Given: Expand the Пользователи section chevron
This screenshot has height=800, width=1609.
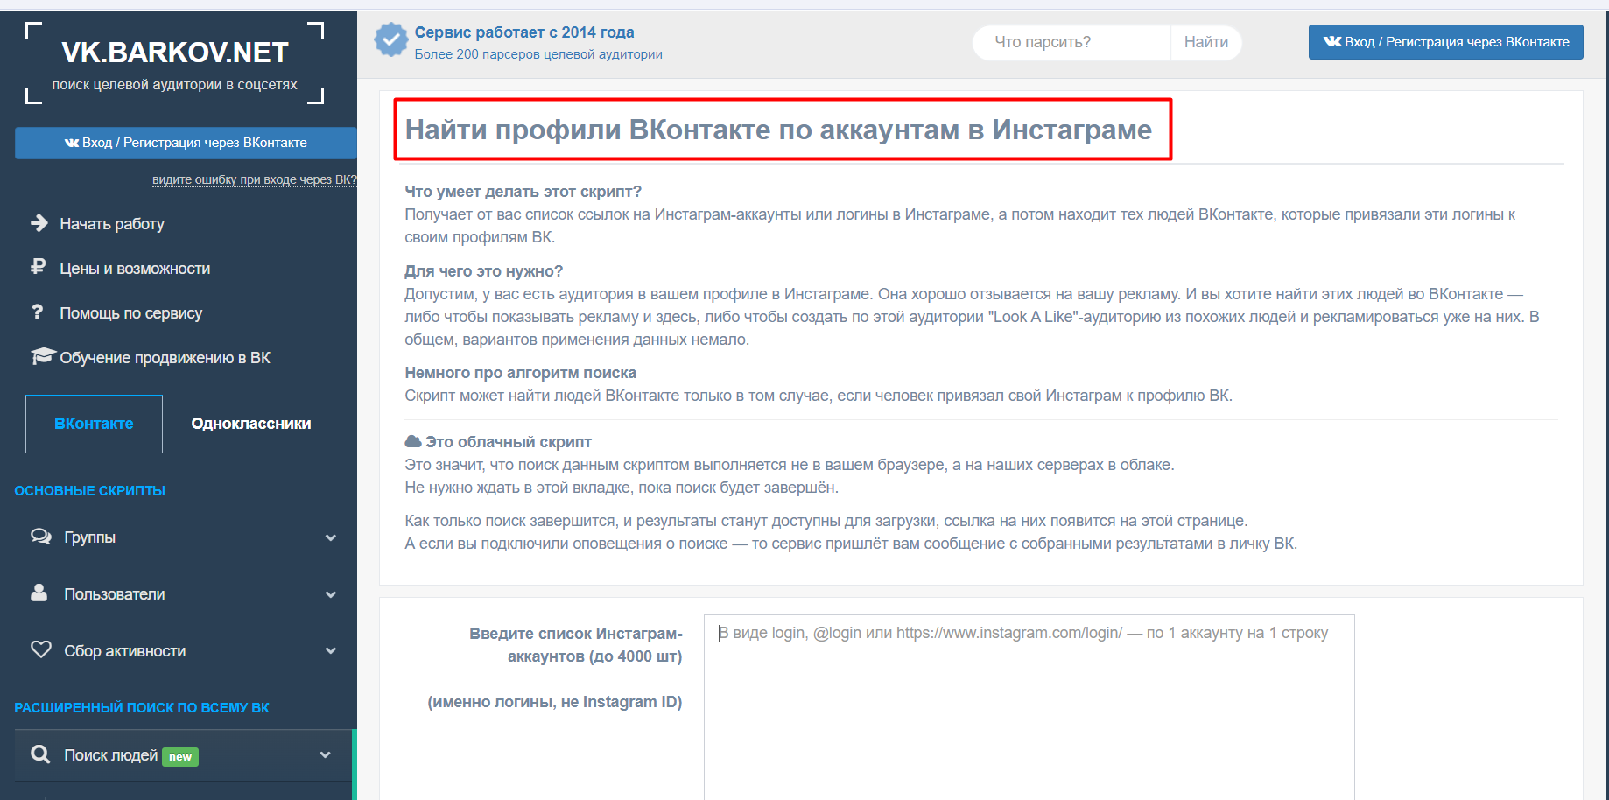Looking at the screenshot, I should tap(331, 594).
